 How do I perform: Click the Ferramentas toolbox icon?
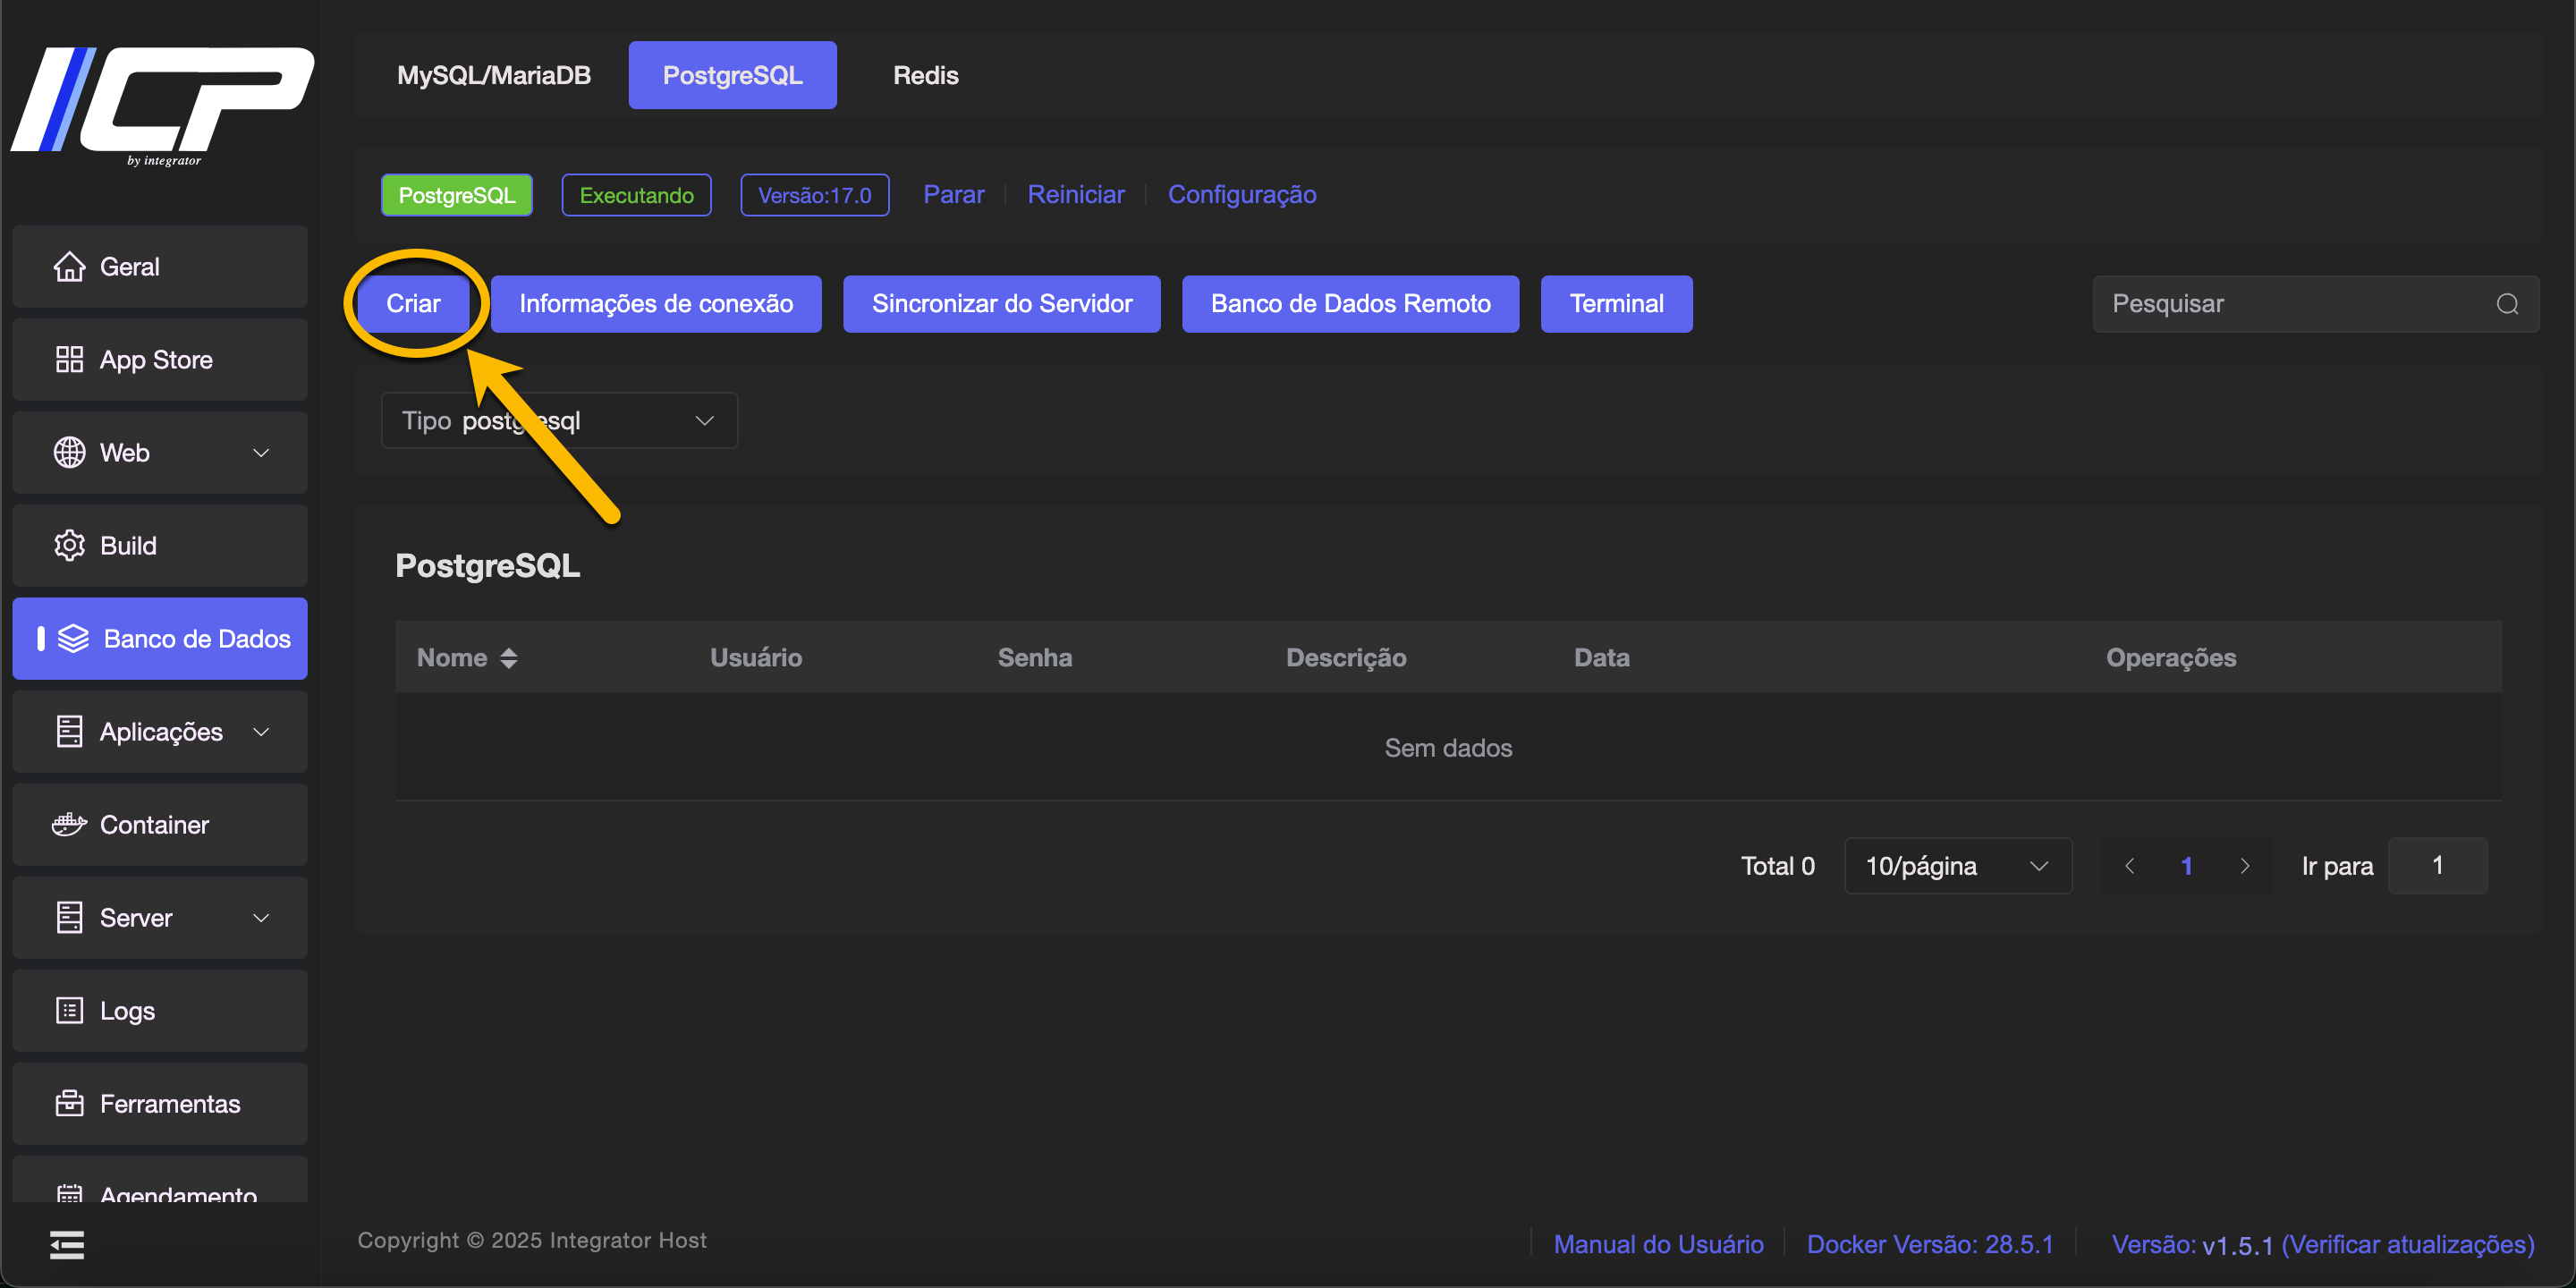point(69,1104)
